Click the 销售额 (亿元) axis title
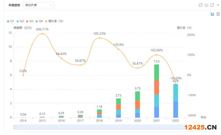Viewport: 221px width, 135px height. coord(23,28)
